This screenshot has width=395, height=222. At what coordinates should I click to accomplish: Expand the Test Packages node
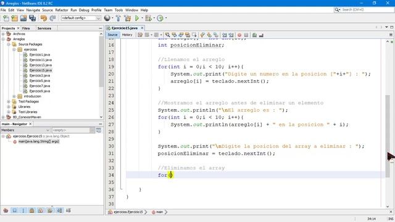point(9,101)
